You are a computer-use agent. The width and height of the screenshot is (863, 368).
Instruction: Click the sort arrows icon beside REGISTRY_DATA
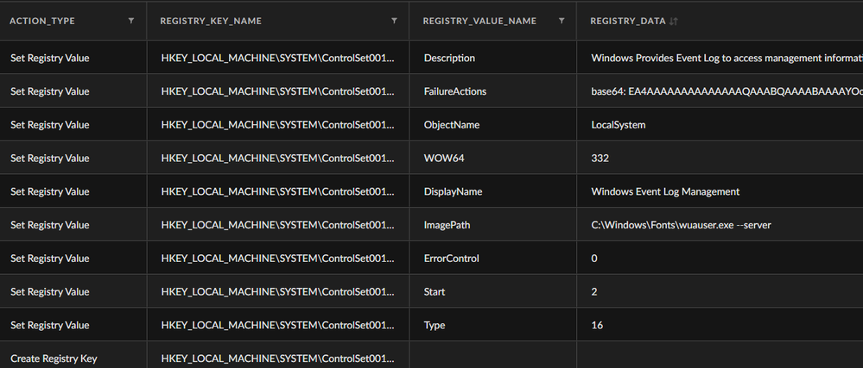[x=674, y=21]
